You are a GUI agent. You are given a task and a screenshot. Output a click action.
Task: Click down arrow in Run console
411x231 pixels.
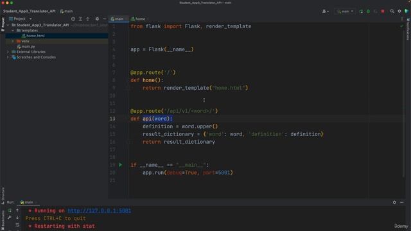17,218
